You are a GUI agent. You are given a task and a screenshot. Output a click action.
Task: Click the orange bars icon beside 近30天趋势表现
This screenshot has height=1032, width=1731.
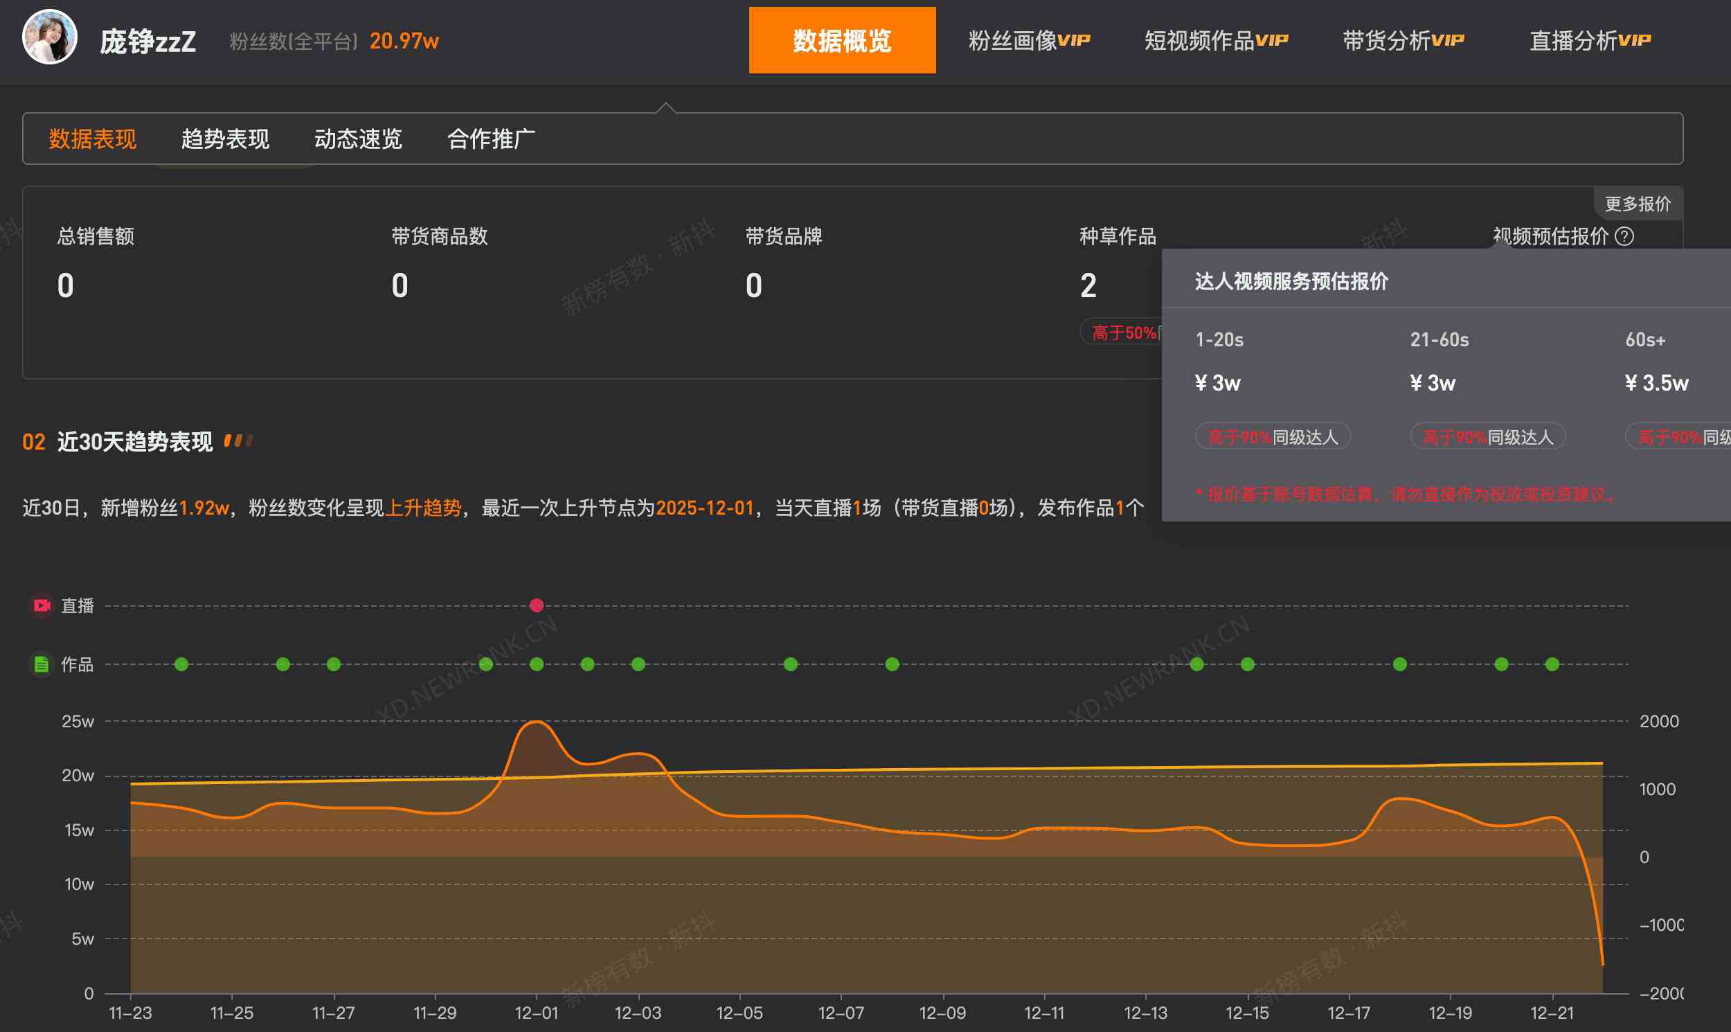(239, 441)
